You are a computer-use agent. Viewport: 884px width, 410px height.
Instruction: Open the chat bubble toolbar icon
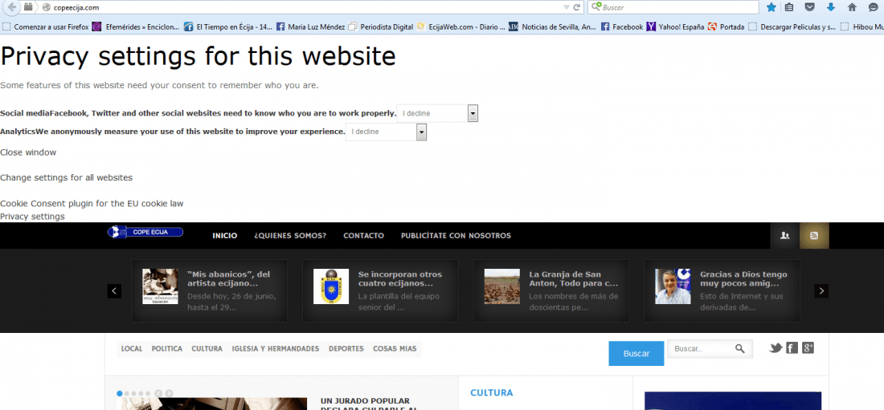[x=874, y=7]
